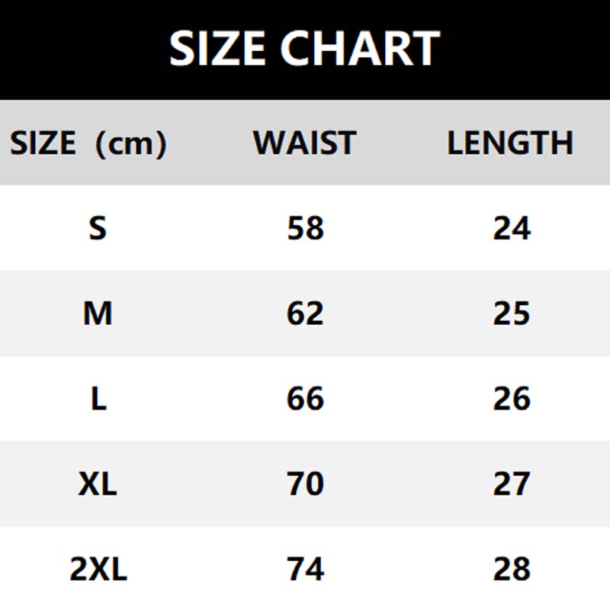The width and height of the screenshot is (610, 610).
Task: Select the WAIST column header
Action: pos(304,143)
